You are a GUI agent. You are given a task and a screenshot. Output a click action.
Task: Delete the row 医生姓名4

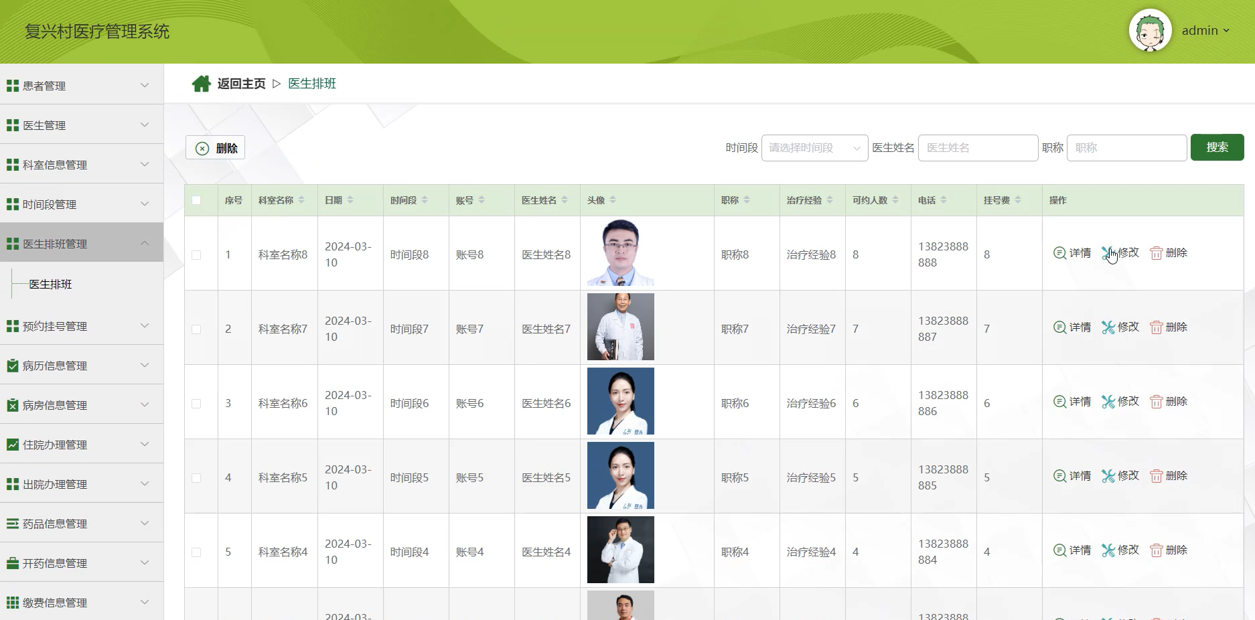(1169, 550)
